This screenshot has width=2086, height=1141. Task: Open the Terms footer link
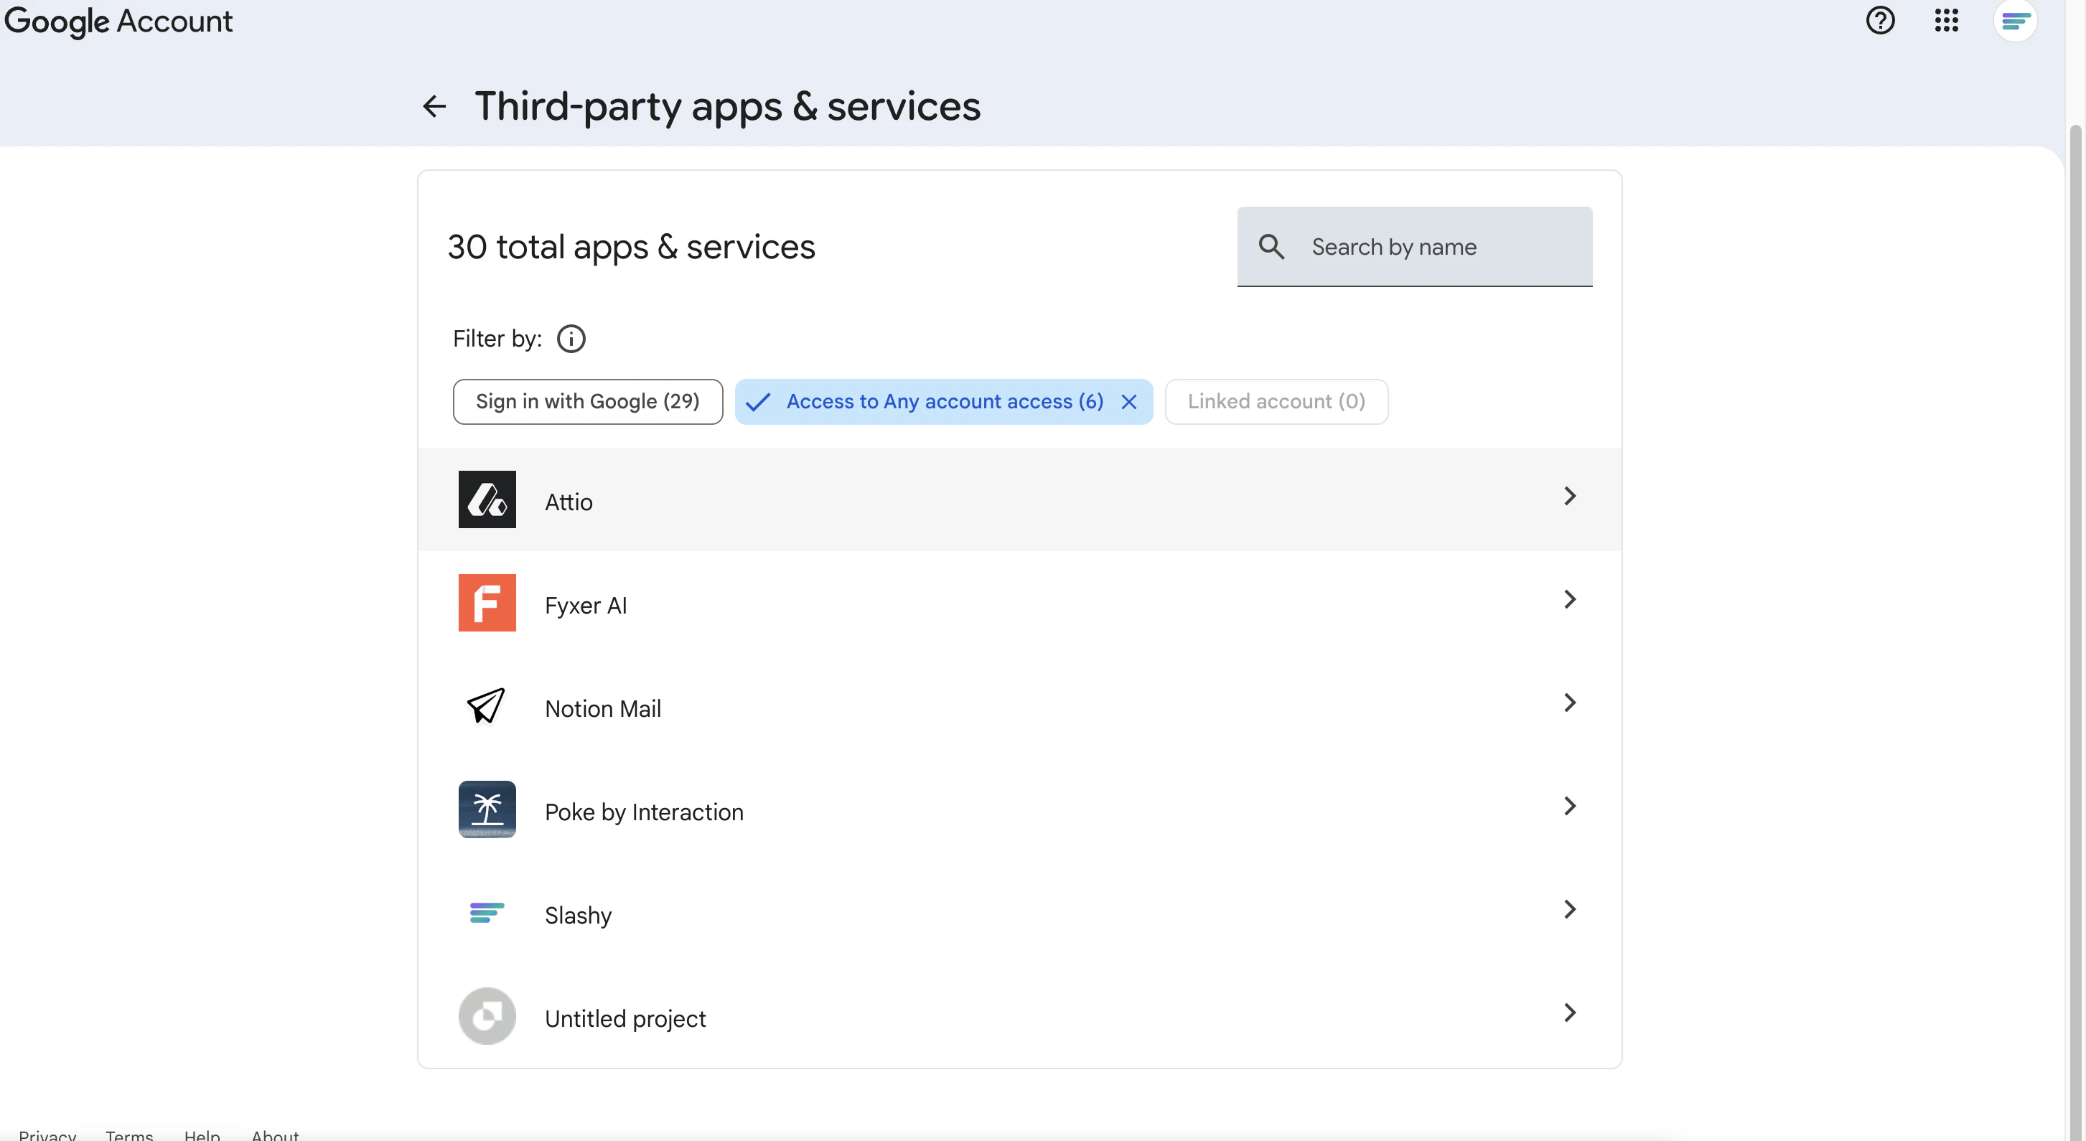point(129,1135)
